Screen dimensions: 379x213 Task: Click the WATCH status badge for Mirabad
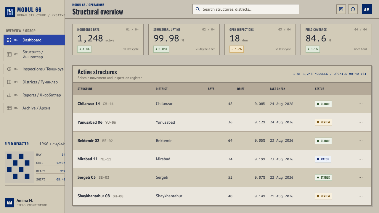coord(323,159)
